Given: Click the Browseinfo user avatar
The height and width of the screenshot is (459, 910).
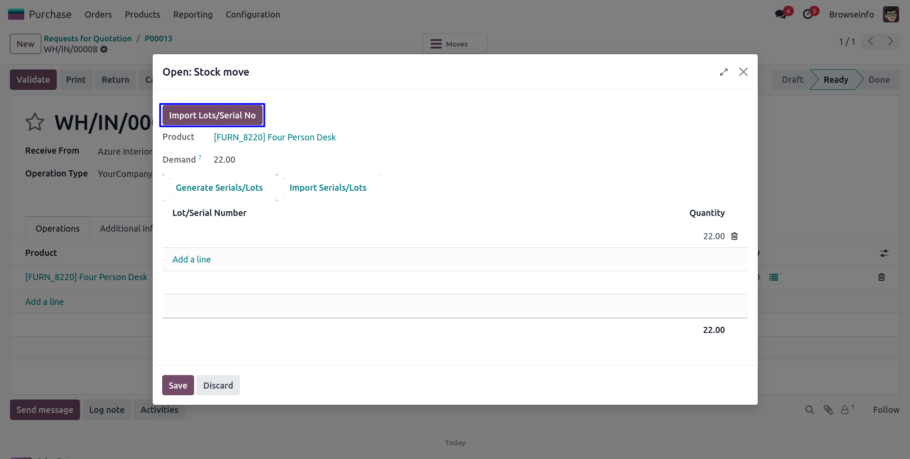Looking at the screenshot, I should 891,14.
